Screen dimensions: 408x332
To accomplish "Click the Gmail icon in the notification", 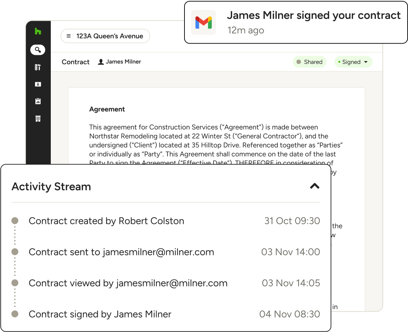I will [203, 22].
